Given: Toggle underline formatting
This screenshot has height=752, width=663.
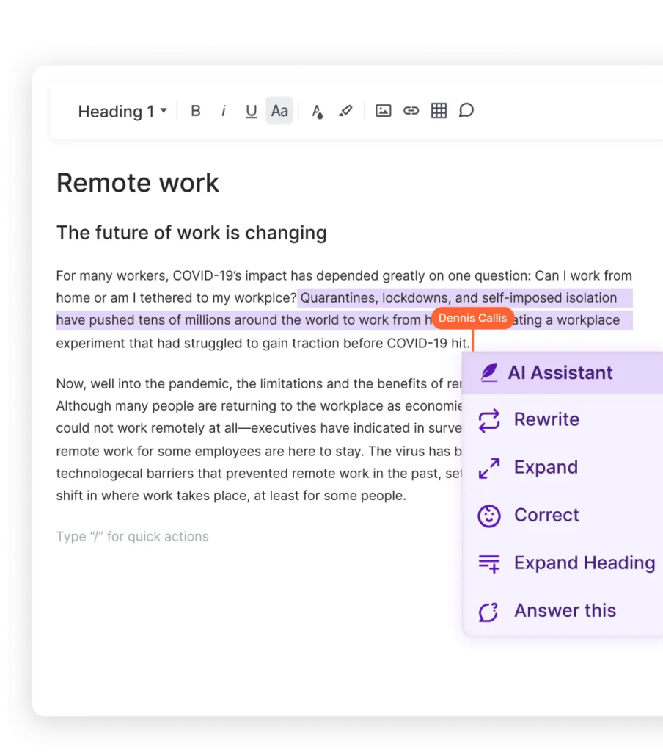Looking at the screenshot, I should pos(252,111).
